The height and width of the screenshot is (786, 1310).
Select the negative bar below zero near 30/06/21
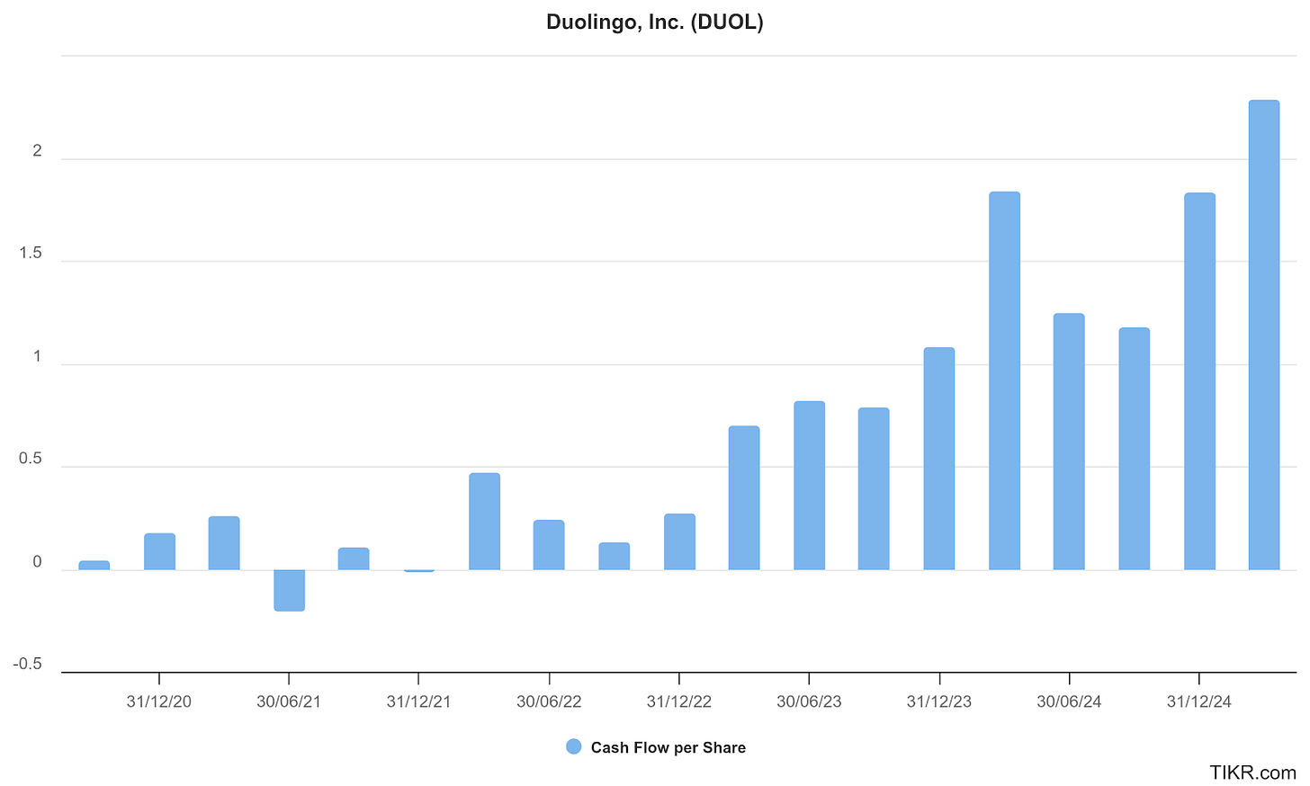[x=290, y=590]
